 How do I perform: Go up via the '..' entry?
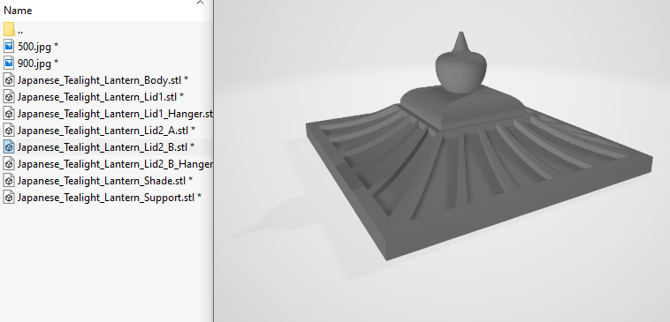point(20,32)
